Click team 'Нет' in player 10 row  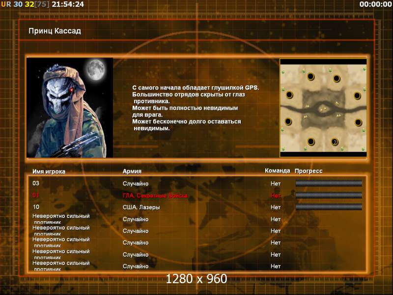coord(276,207)
